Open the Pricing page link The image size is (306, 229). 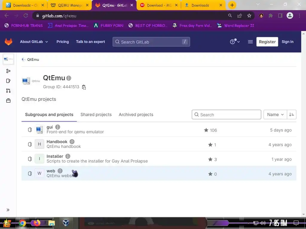[63, 42]
